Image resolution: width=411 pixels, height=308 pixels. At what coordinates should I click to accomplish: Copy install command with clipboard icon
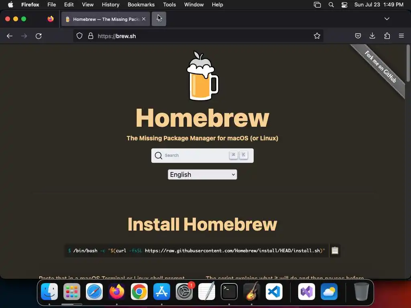(x=335, y=250)
